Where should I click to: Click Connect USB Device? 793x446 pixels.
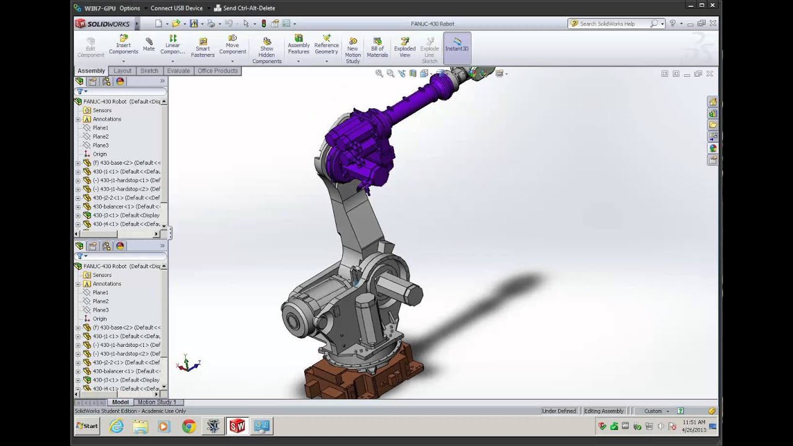click(x=177, y=8)
